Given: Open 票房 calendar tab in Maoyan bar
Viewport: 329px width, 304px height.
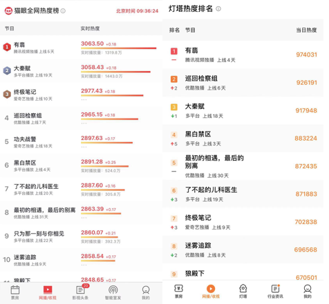Looking at the screenshot, I should [x=15, y=292].
